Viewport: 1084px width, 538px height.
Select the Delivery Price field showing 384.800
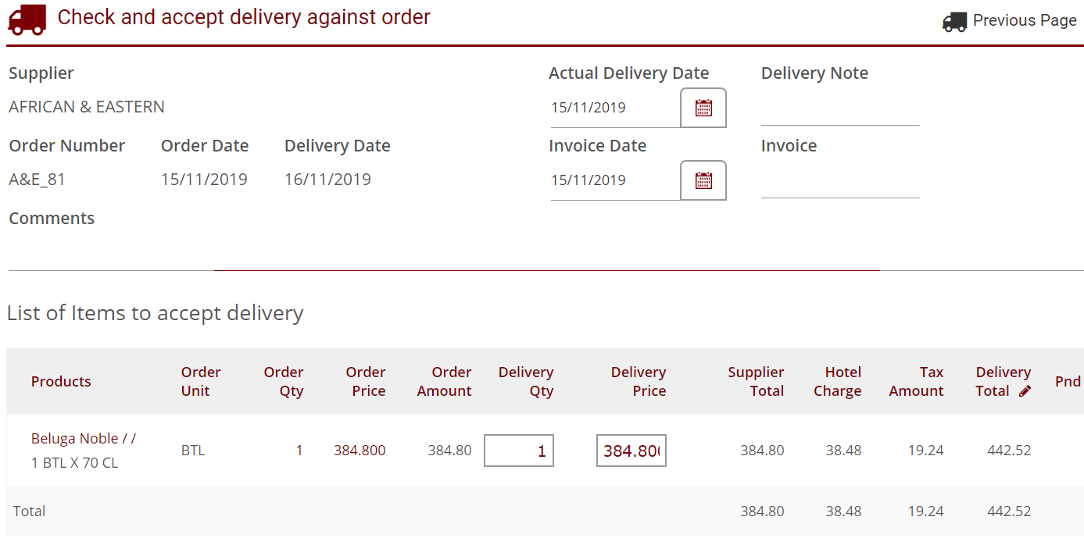631,451
